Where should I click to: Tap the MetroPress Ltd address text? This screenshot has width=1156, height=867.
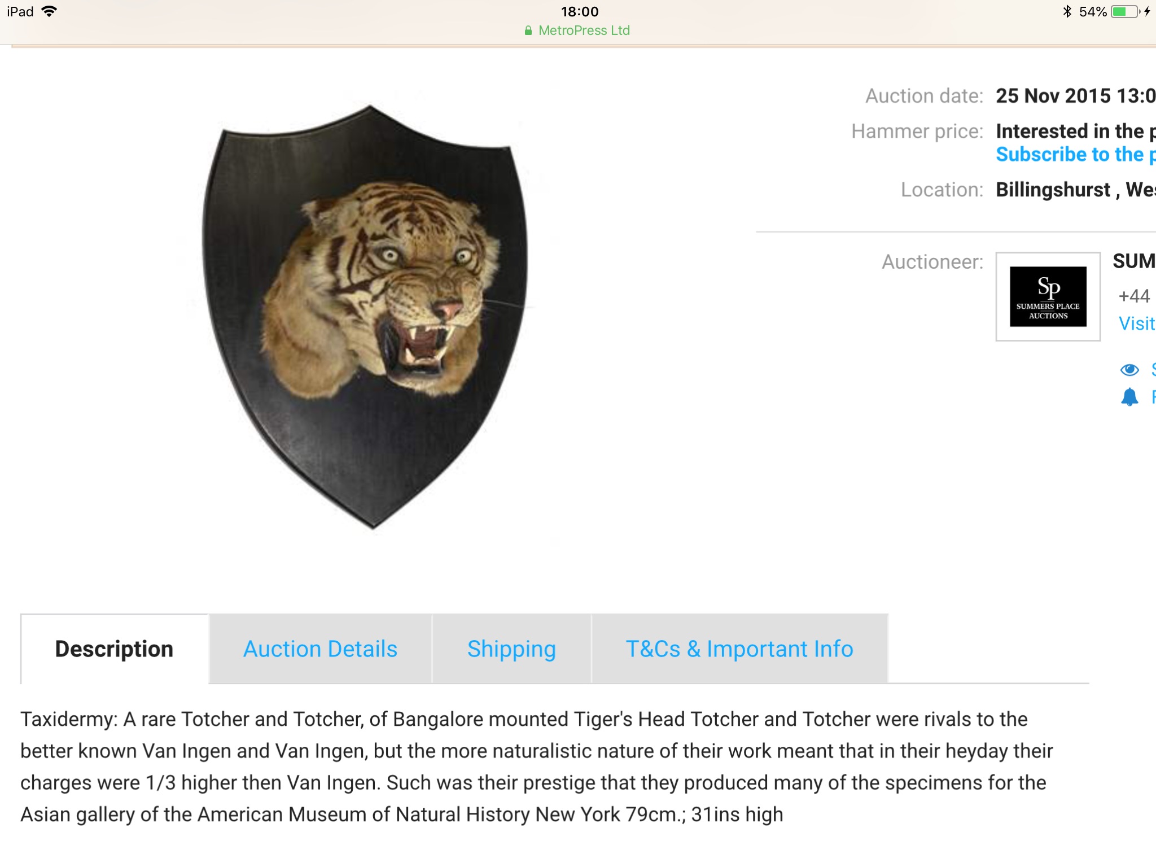[584, 30]
